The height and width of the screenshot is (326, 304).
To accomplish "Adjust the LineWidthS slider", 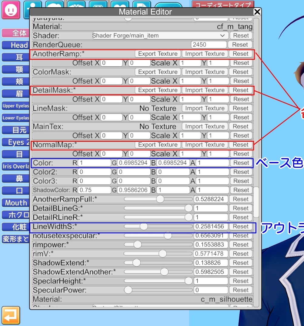I will pyautogui.click(x=158, y=226).
